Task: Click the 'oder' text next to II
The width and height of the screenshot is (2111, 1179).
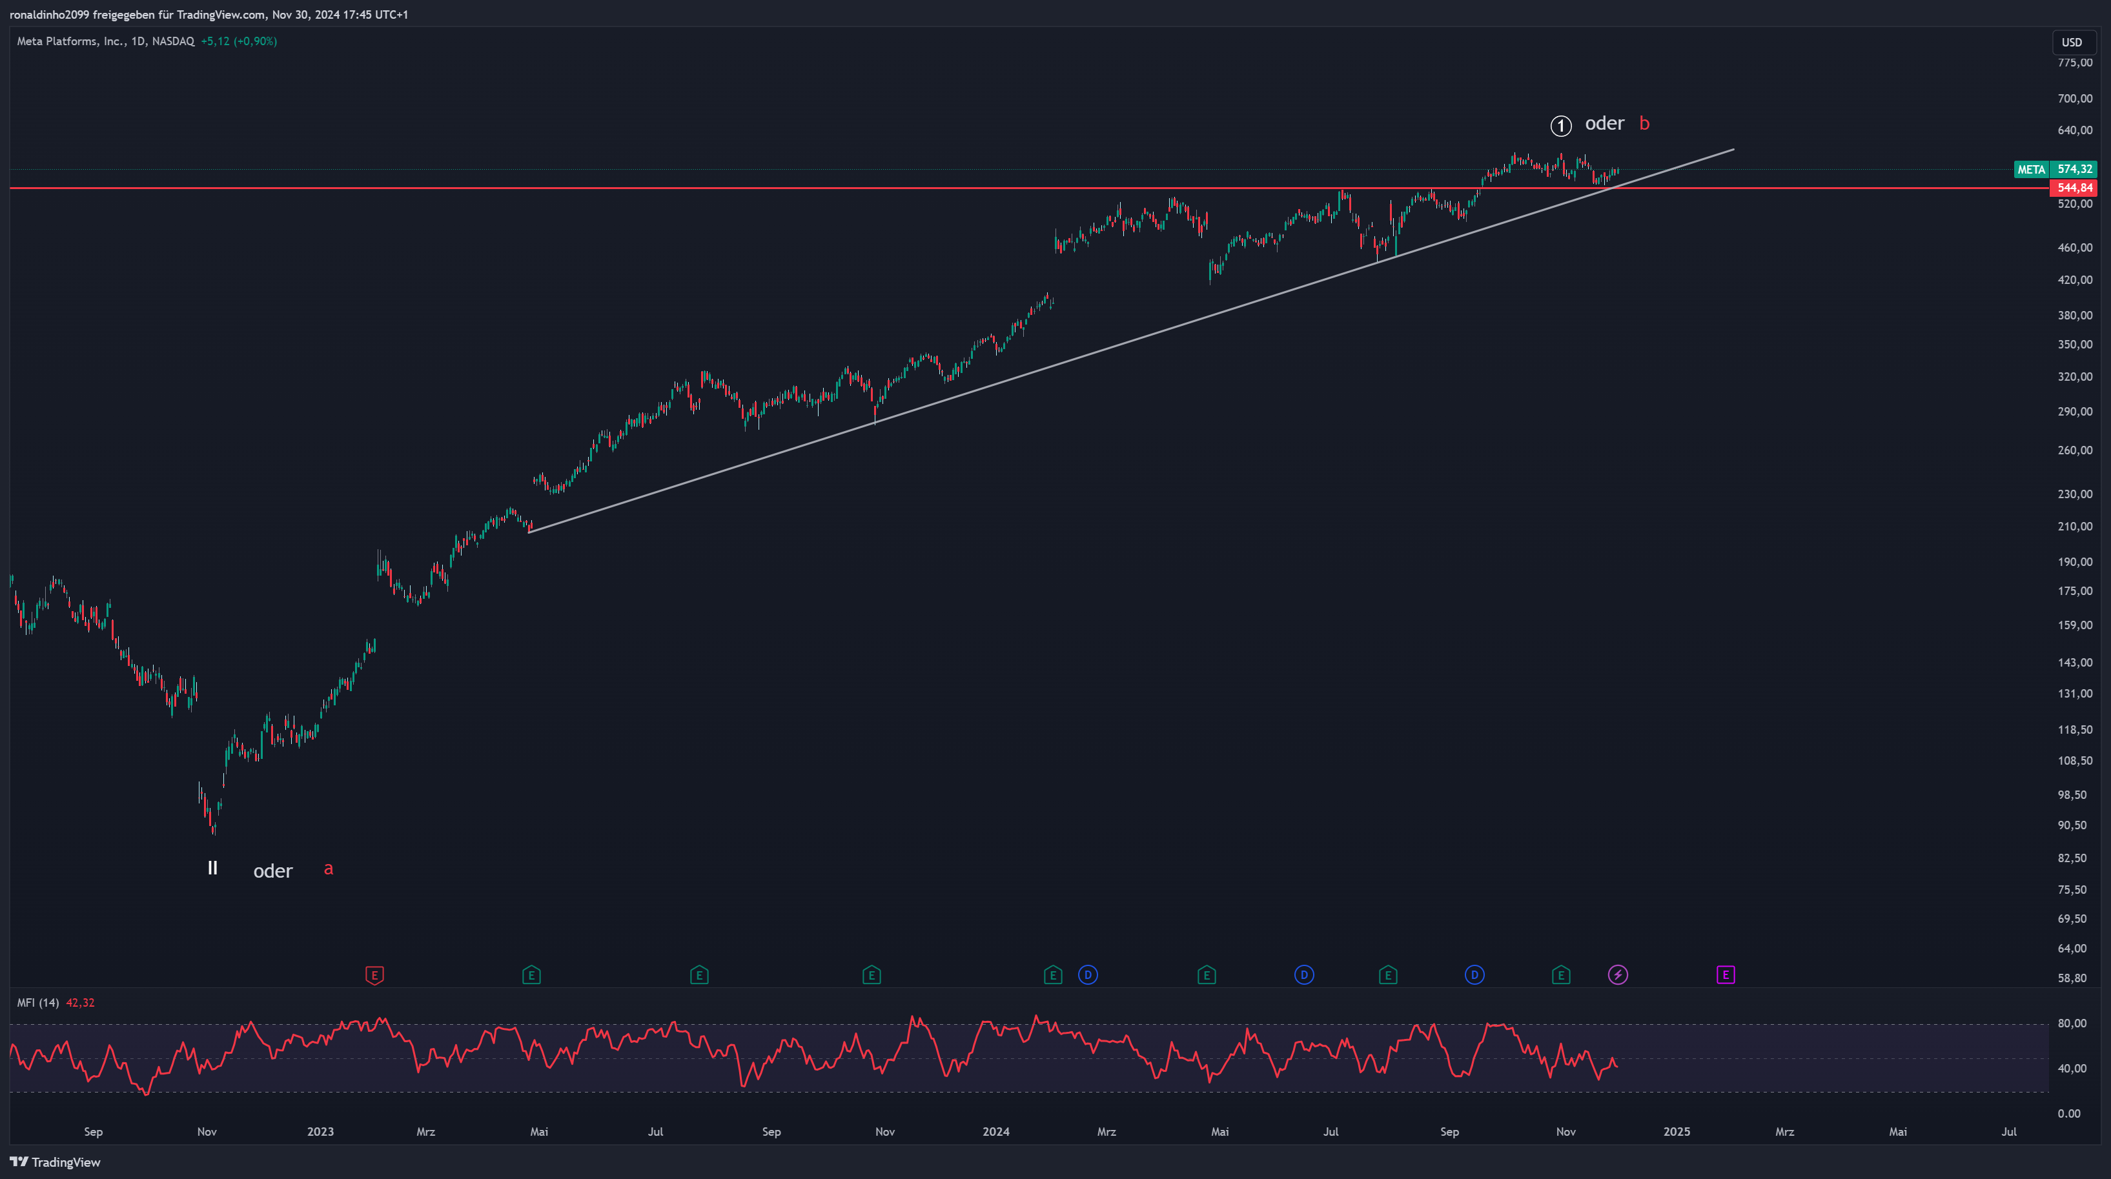Action: point(273,871)
